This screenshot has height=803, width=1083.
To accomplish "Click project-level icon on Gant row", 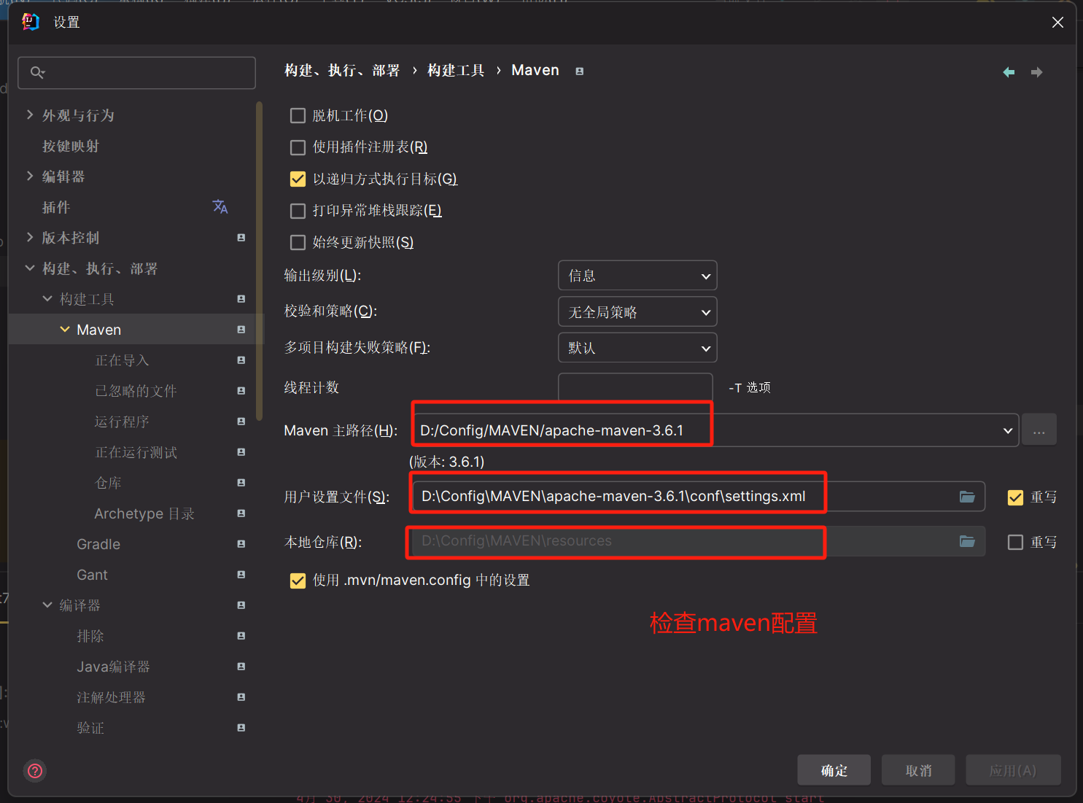I will (241, 575).
